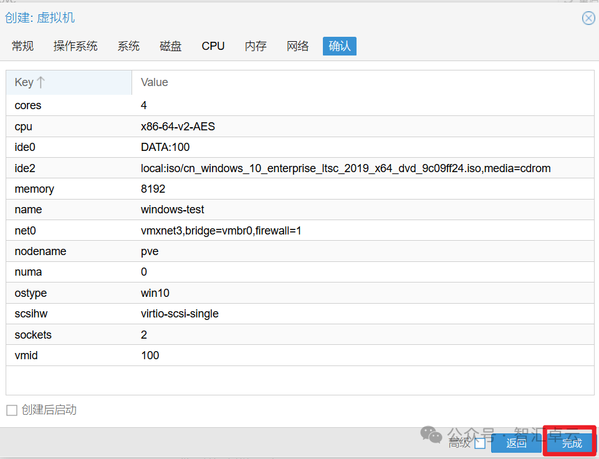Viewport: 599px width, 459px height.
Task: Open the 内存 tab
Action: (x=256, y=46)
